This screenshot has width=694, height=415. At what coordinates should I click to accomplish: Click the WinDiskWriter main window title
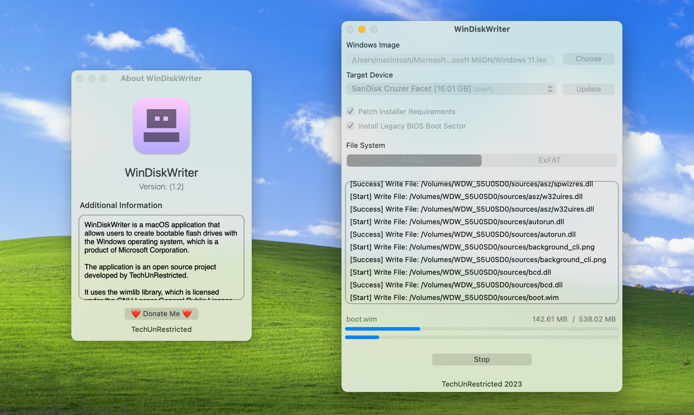click(482, 29)
